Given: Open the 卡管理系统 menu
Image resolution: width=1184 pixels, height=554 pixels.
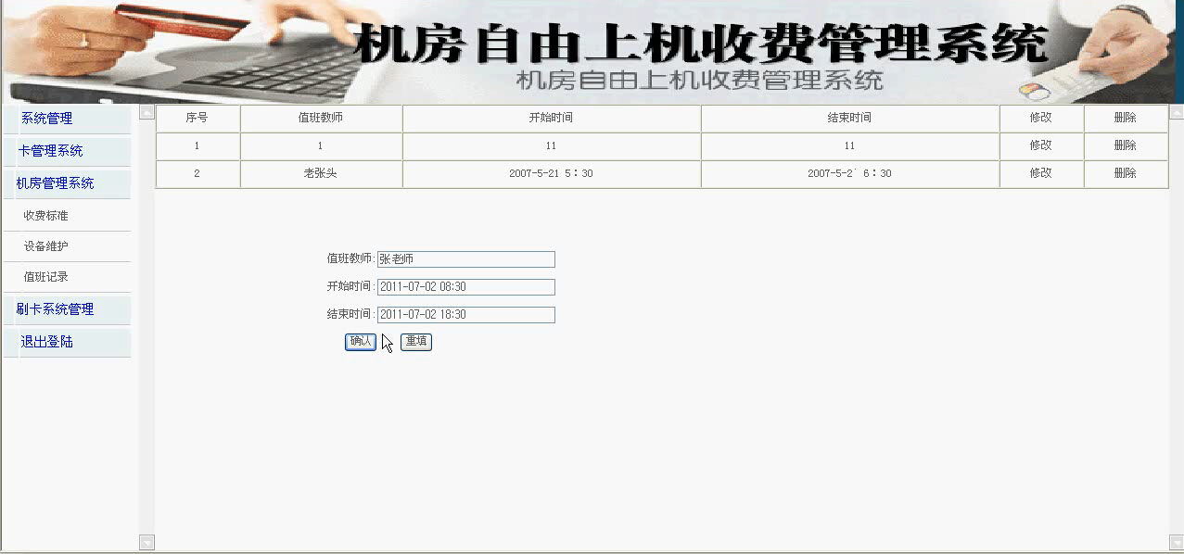Looking at the screenshot, I should (x=50, y=151).
